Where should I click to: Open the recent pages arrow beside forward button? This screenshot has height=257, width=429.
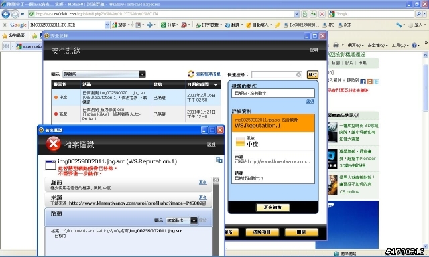tap(22, 14)
